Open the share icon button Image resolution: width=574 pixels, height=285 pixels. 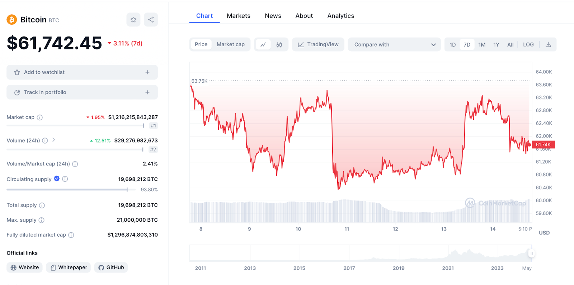tap(151, 20)
